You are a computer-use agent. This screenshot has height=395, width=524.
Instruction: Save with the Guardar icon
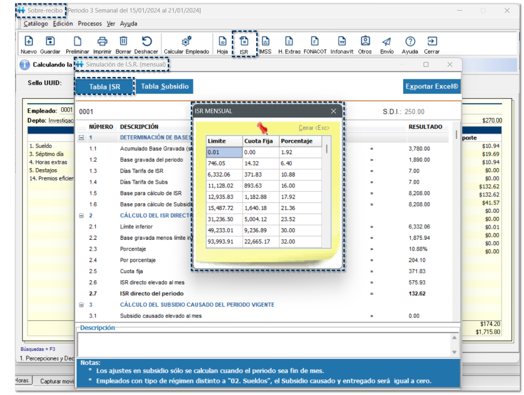[50, 41]
